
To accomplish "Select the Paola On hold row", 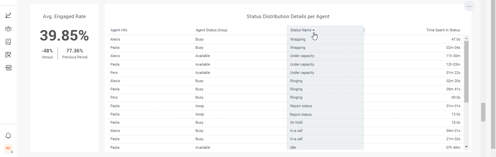I will (x=285, y=122).
